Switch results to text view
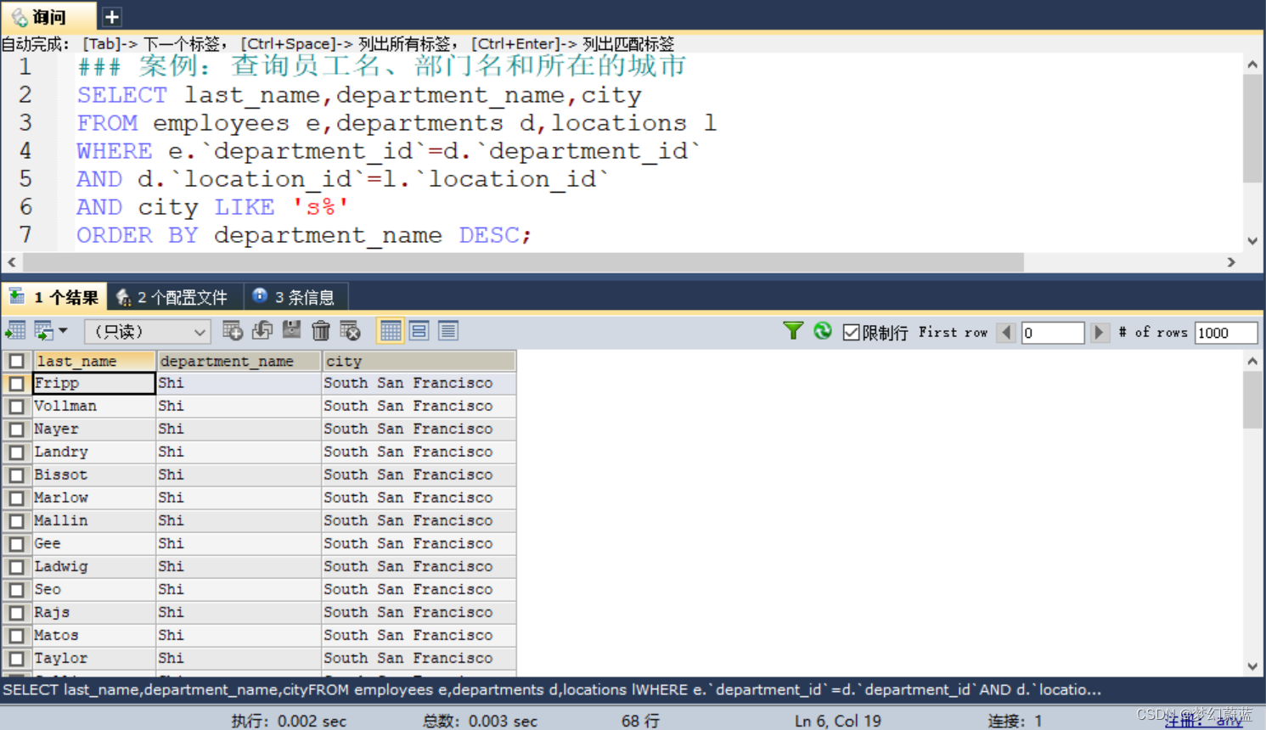This screenshot has width=1266, height=730. click(x=447, y=330)
